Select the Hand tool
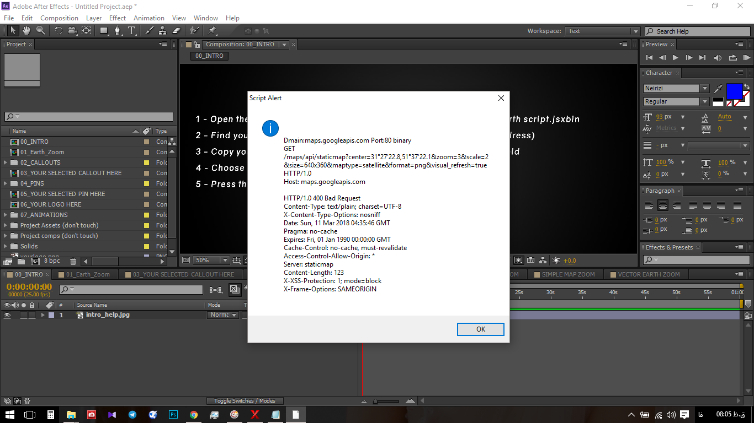Viewport: 754px width, 423px height. click(x=26, y=31)
